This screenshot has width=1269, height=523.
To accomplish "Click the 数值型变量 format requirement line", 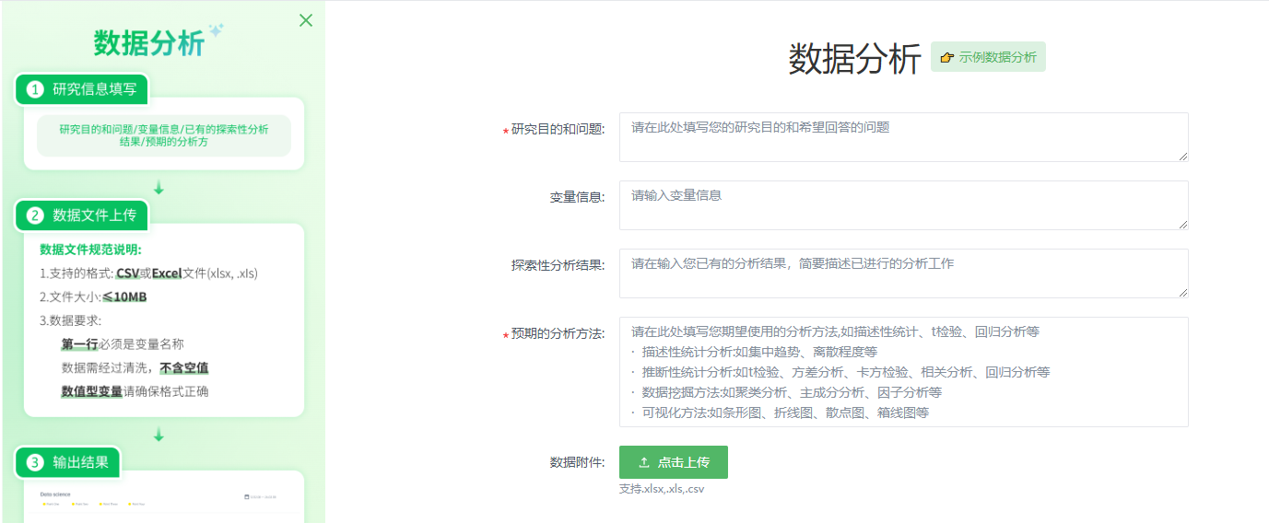I will pos(135,391).
